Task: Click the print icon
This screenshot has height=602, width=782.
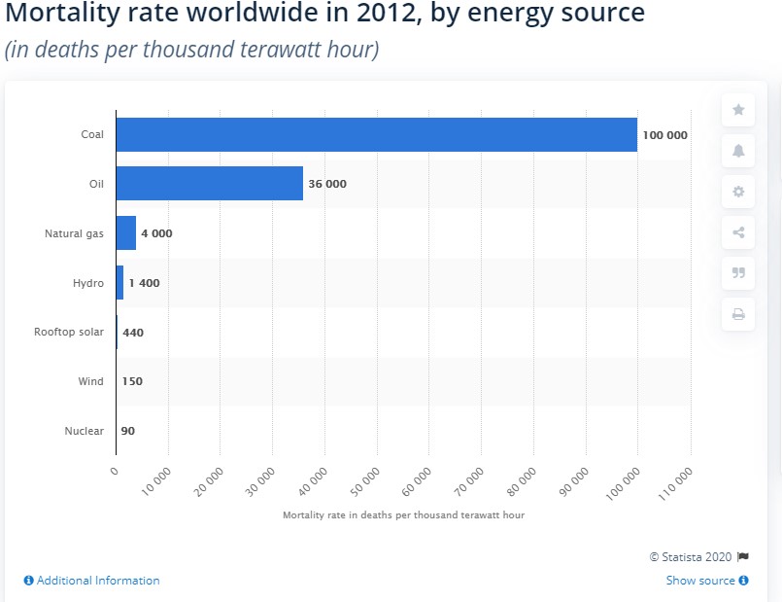Action: click(x=738, y=314)
